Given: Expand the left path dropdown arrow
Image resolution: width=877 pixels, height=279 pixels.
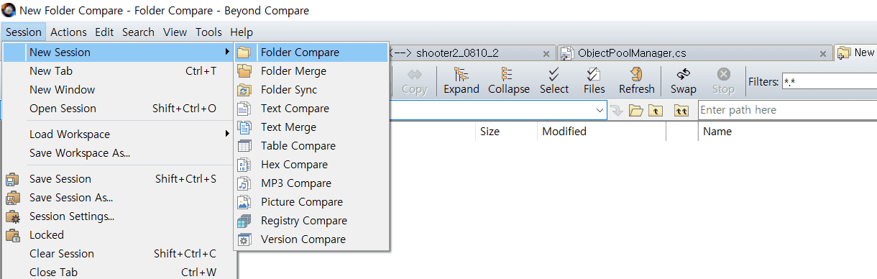Looking at the screenshot, I should [x=600, y=110].
